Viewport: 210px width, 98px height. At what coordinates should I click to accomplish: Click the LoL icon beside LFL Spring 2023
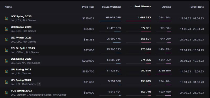[x=6, y=82]
